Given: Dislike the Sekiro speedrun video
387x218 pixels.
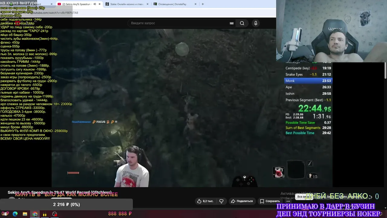Looking at the screenshot, I should (x=221, y=201).
